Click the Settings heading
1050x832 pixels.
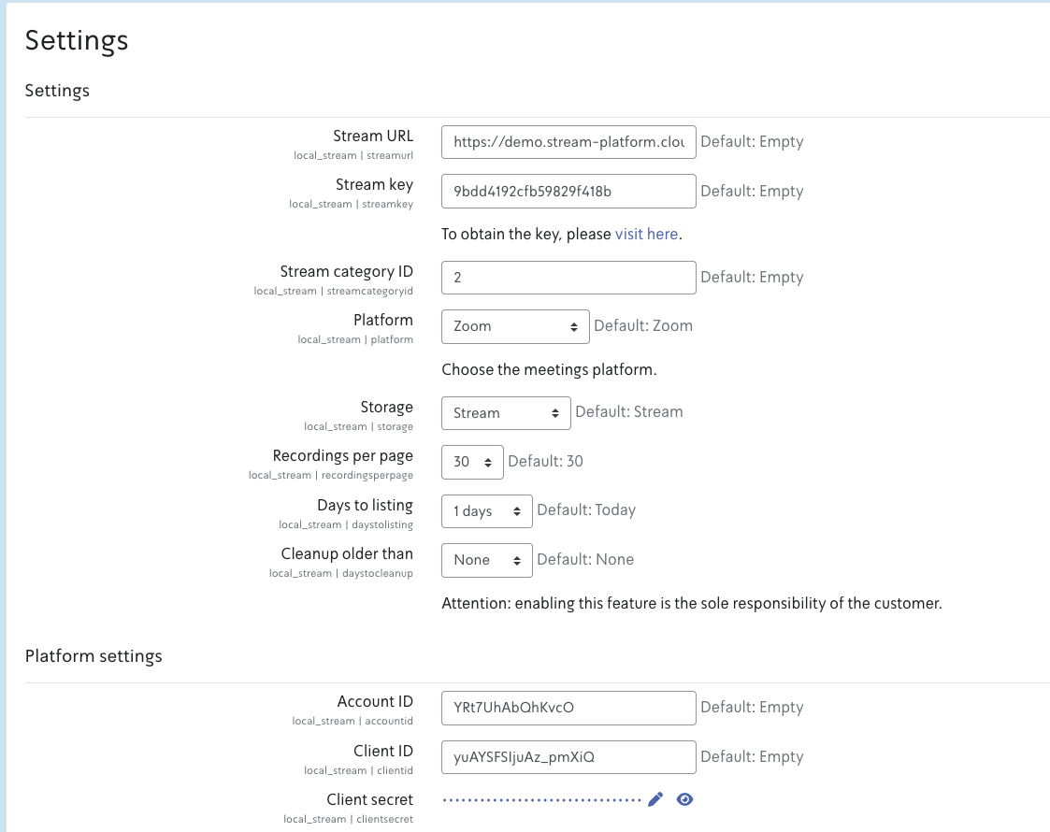click(76, 40)
